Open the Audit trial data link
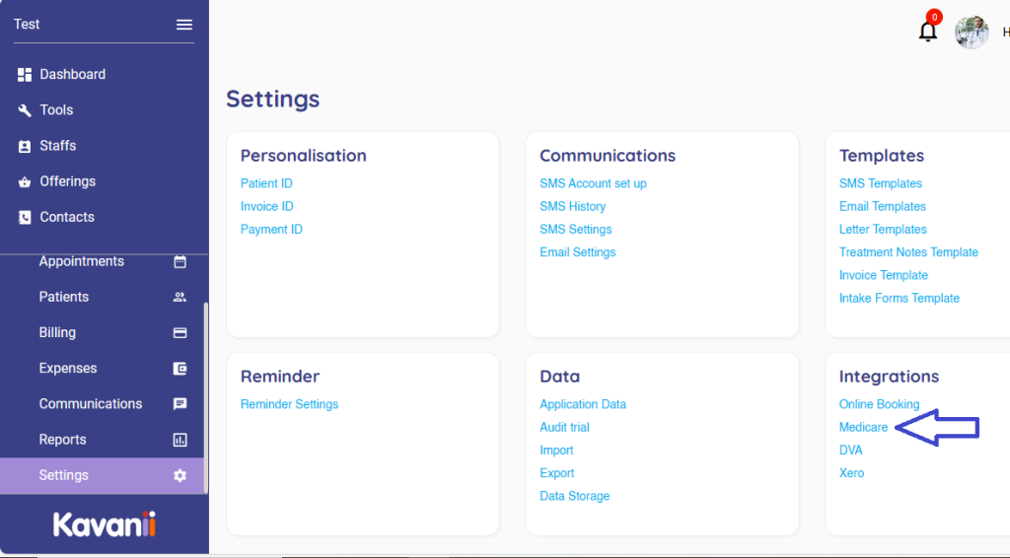This screenshot has width=1010, height=558. (x=564, y=427)
